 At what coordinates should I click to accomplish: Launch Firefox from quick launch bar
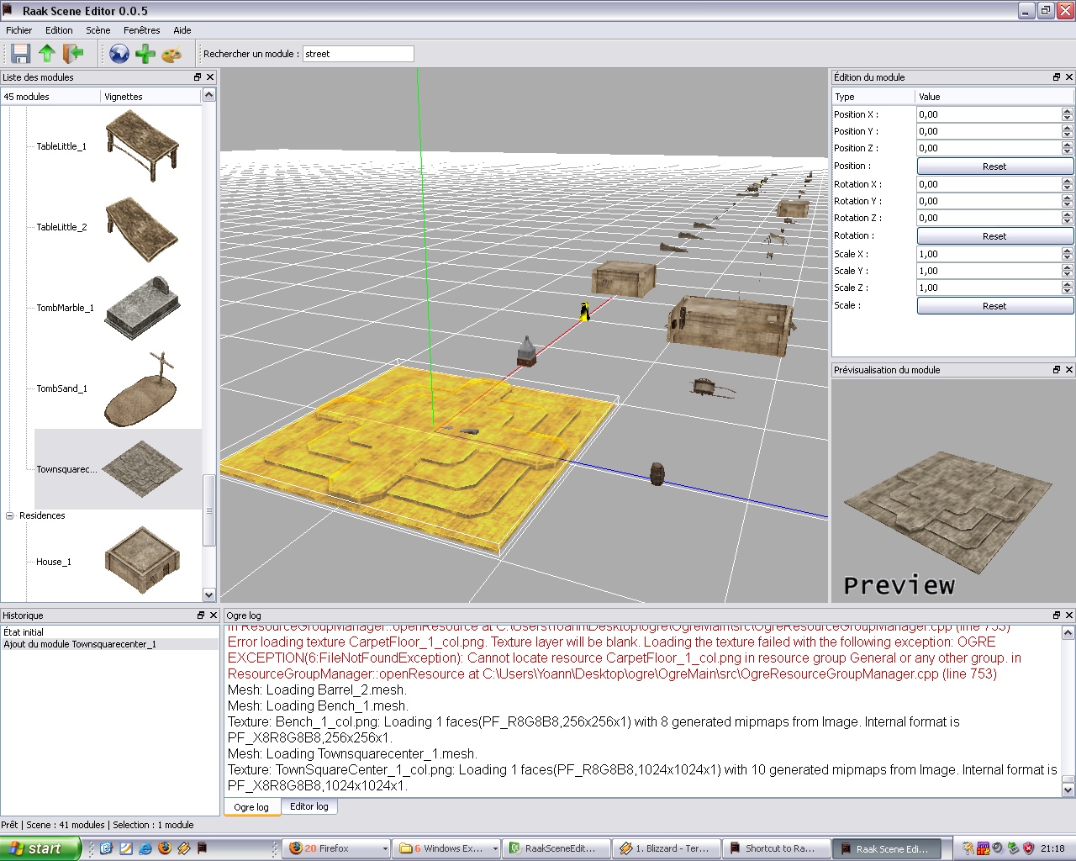pos(164,848)
